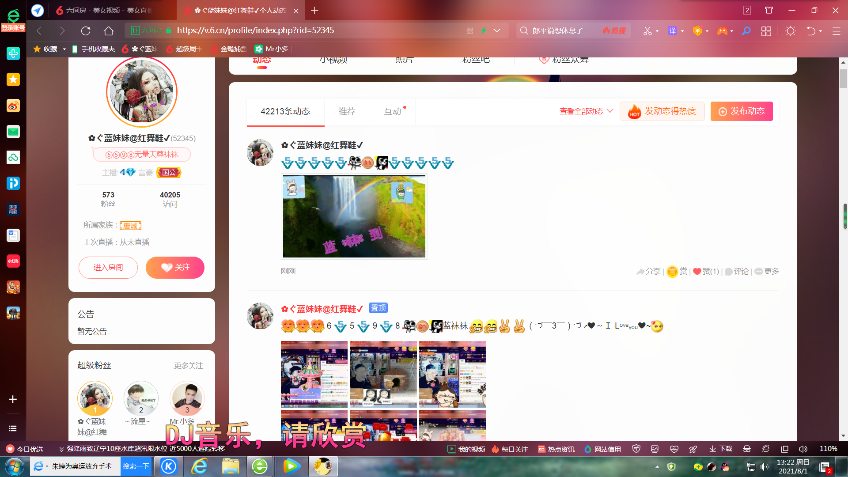Click the browser refresh icon
This screenshot has height=477, width=848.
[x=86, y=30]
